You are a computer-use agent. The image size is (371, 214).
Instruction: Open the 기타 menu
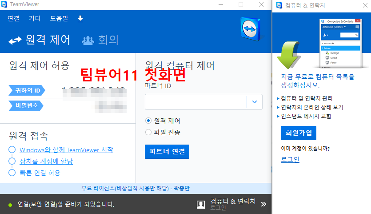click(x=35, y=19)
